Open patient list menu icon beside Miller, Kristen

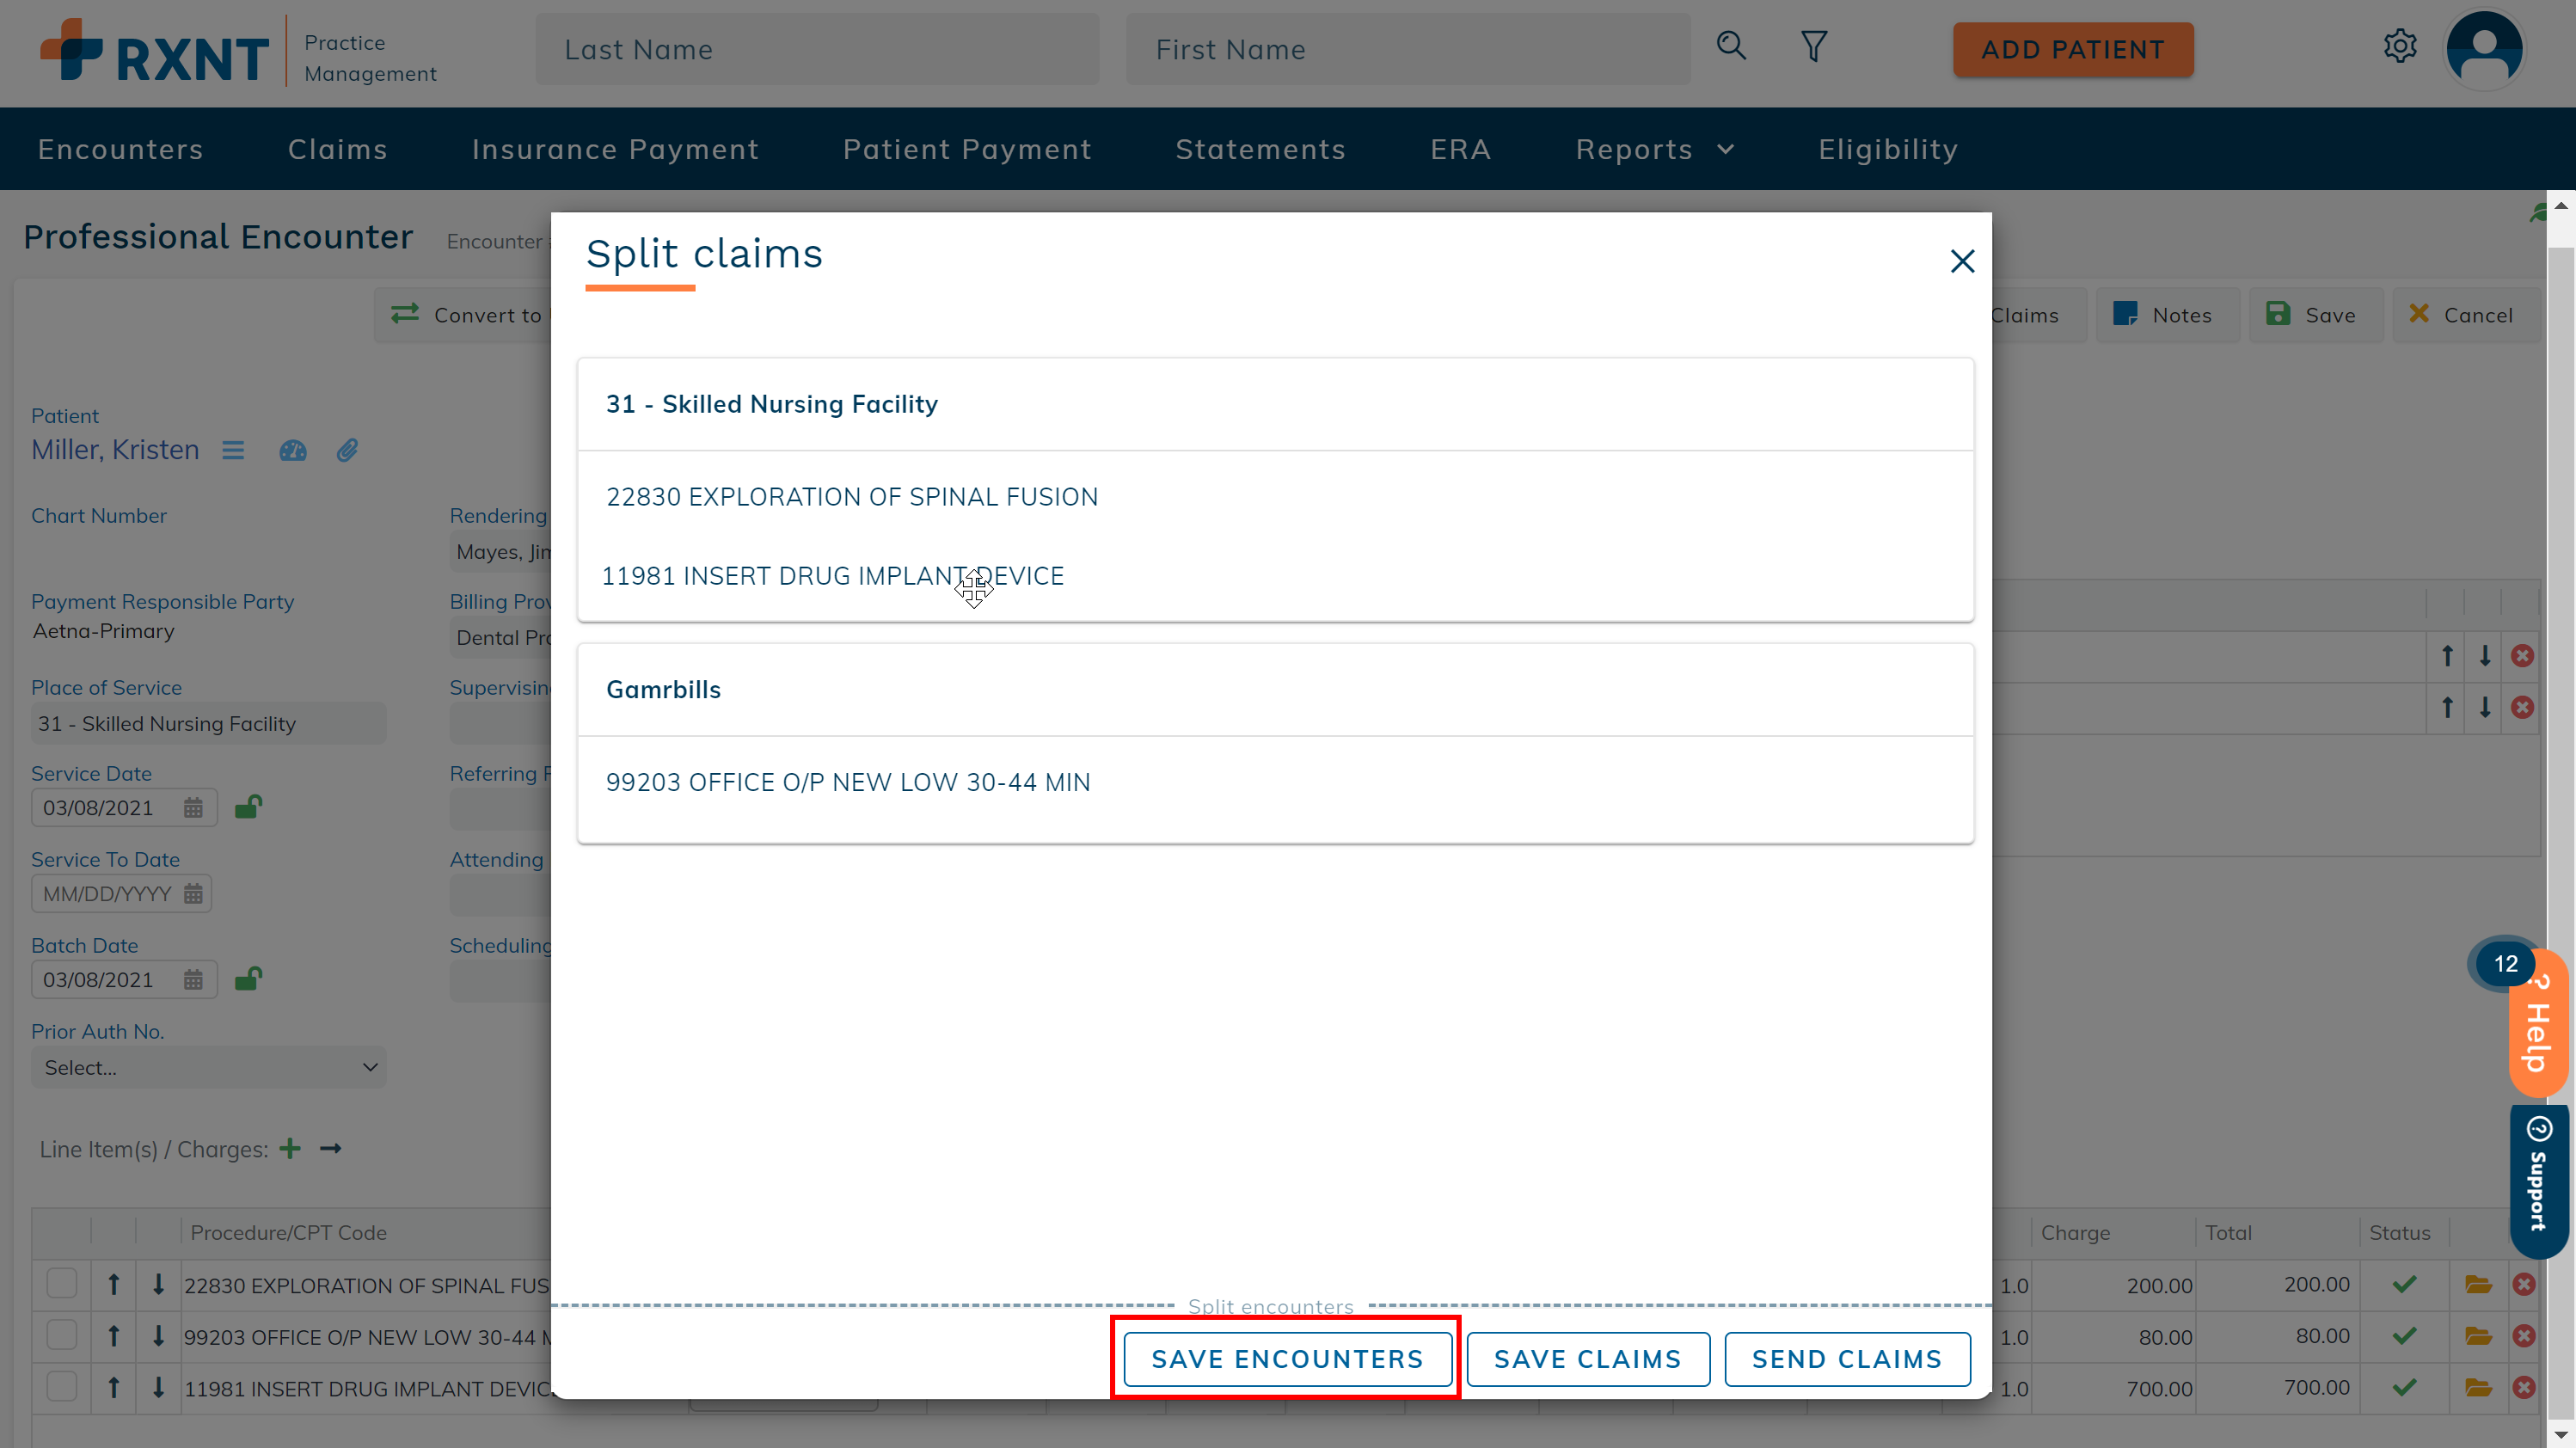[x=233, y=451]
